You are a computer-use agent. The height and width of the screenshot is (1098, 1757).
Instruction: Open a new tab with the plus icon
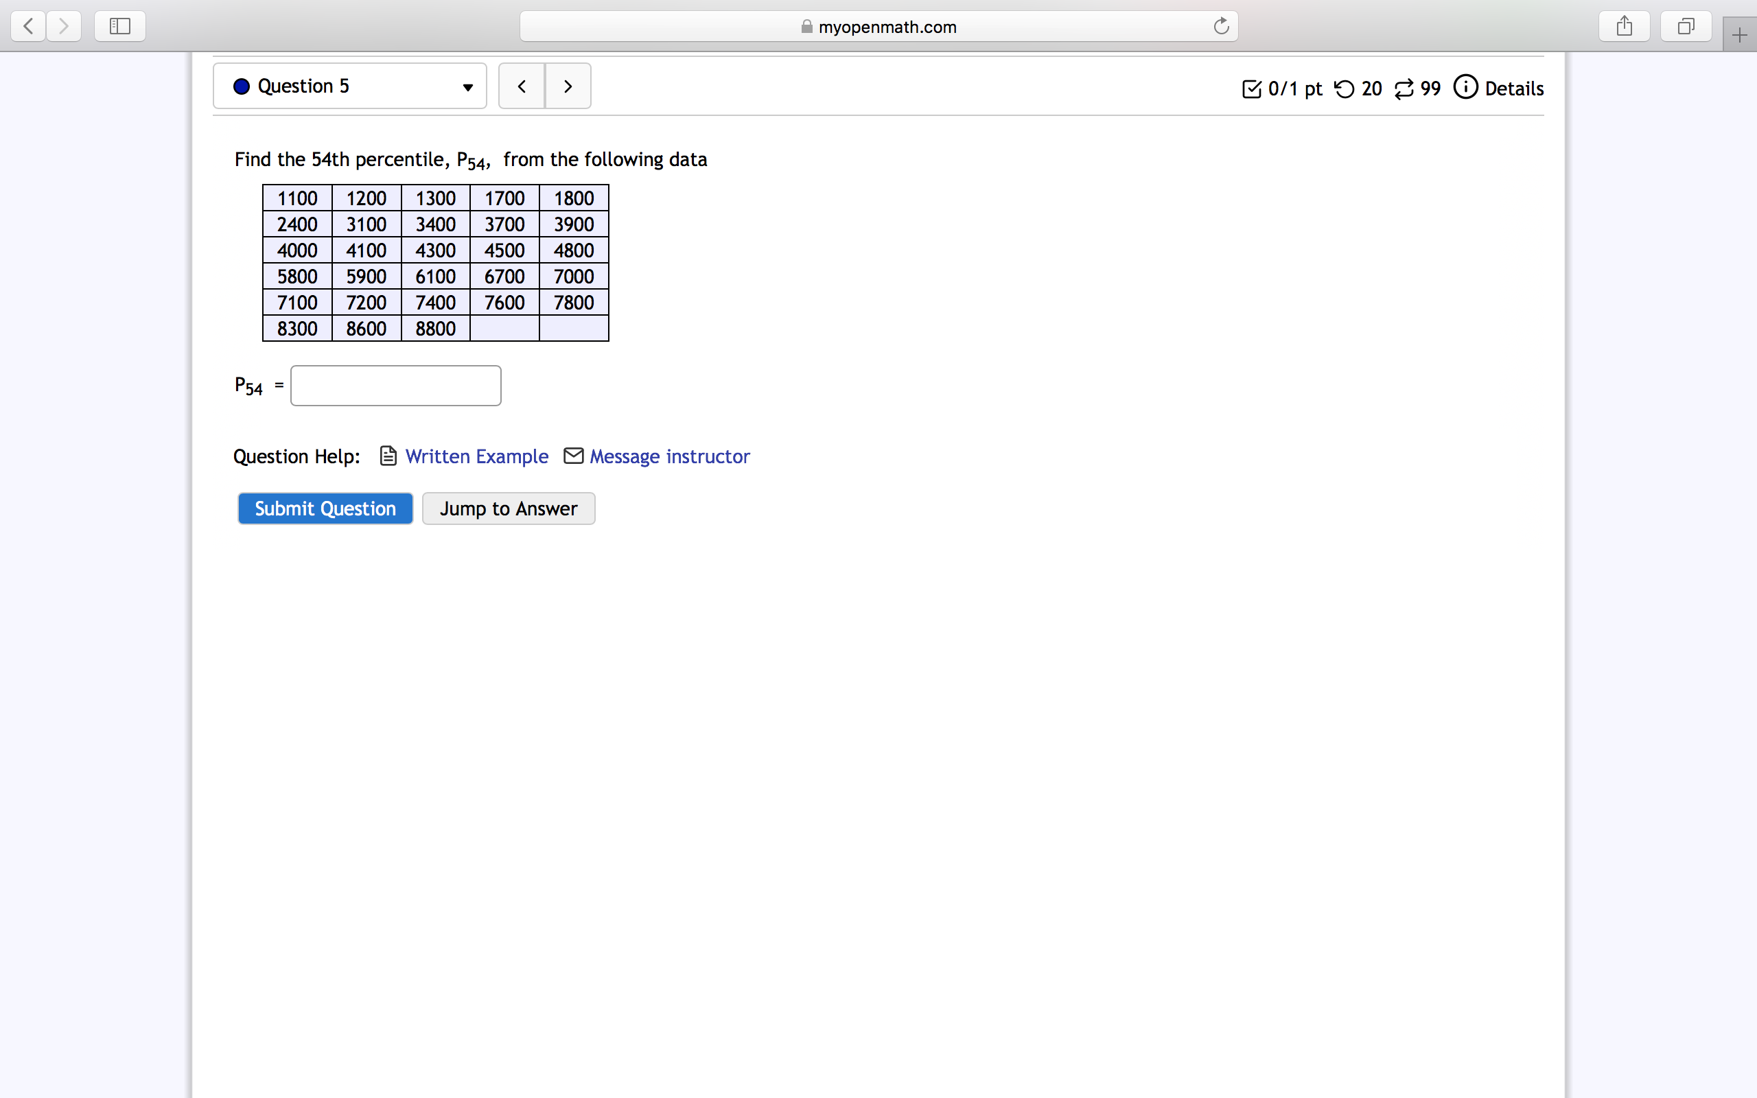1740,34
